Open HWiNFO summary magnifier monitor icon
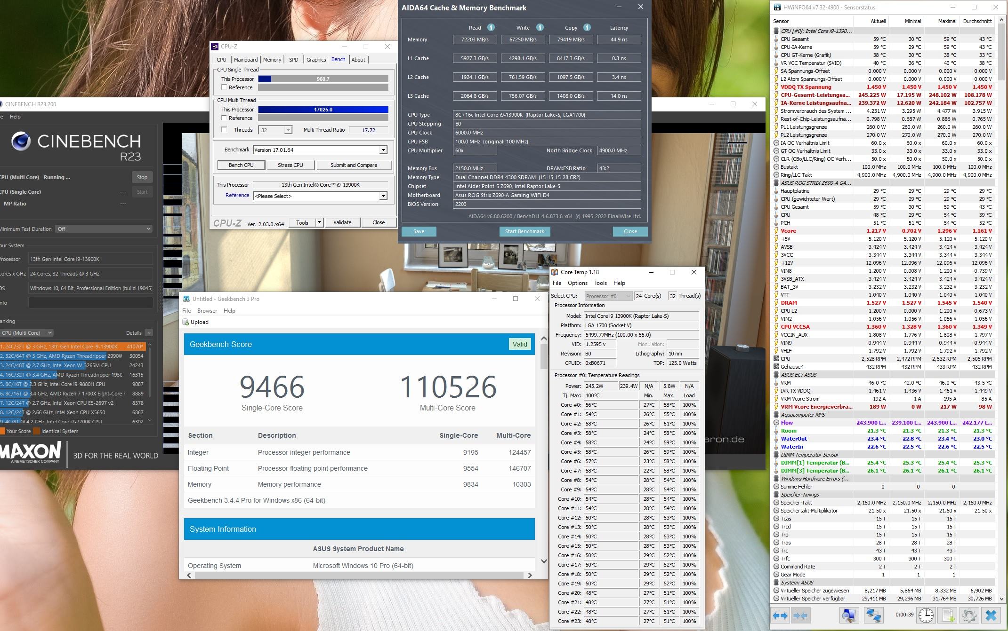This screenshot has height=631, width=1008. pyautogui.click(x=850, y=615)
